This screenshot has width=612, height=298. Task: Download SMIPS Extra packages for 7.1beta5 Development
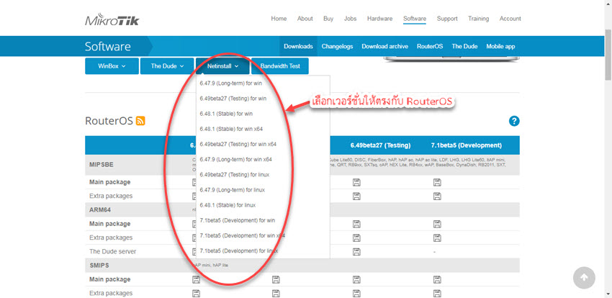coord(437,293)
